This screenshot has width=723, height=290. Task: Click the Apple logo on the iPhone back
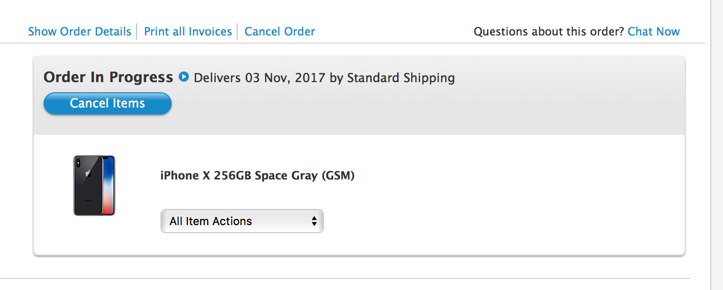click(x=88, y=173)
